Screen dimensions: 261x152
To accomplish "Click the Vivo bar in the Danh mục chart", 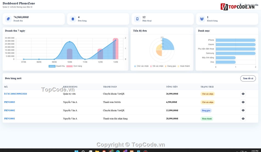I will coord(226,62).
